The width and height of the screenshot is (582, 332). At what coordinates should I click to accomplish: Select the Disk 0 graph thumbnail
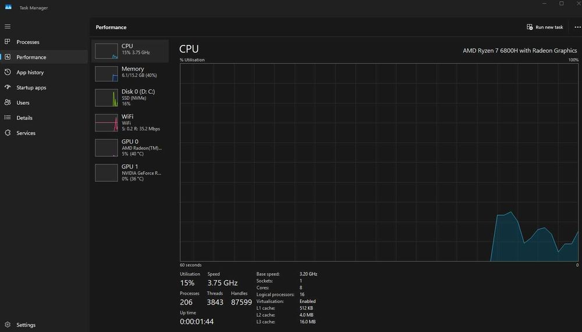coord(106,98)
